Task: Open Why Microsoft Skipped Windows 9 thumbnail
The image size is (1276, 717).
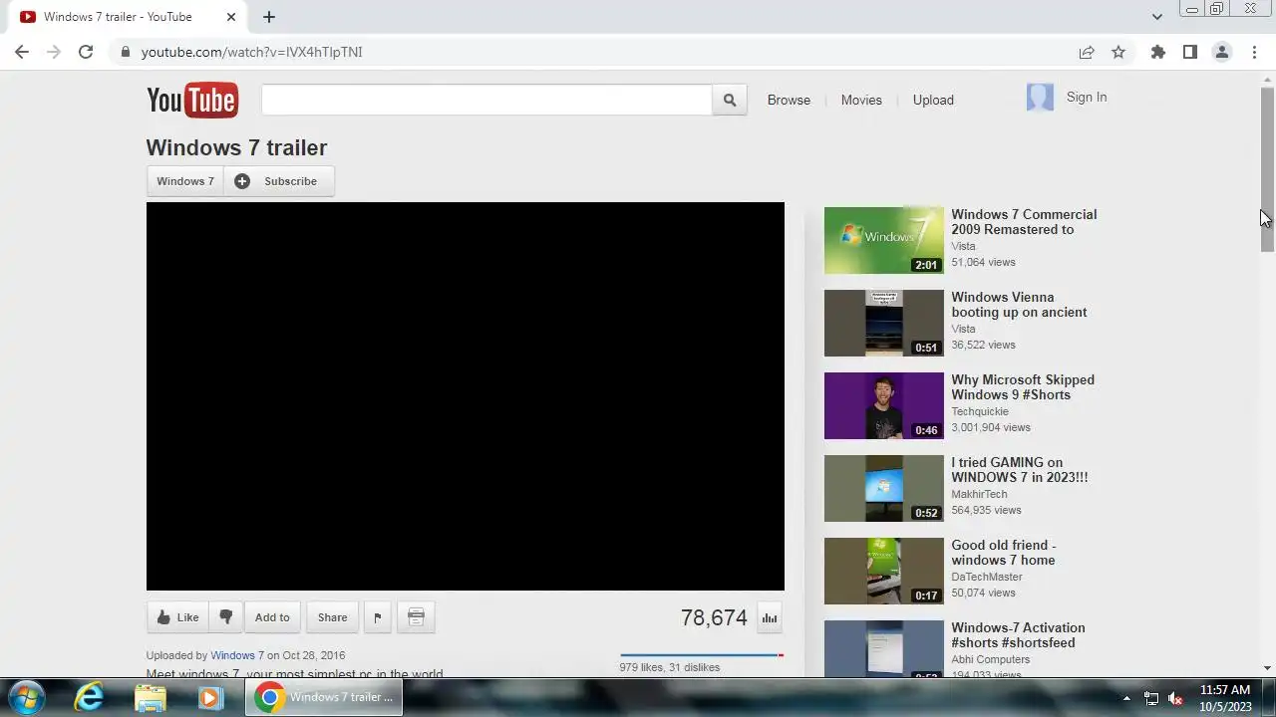Action: click(x=883, y=405)
